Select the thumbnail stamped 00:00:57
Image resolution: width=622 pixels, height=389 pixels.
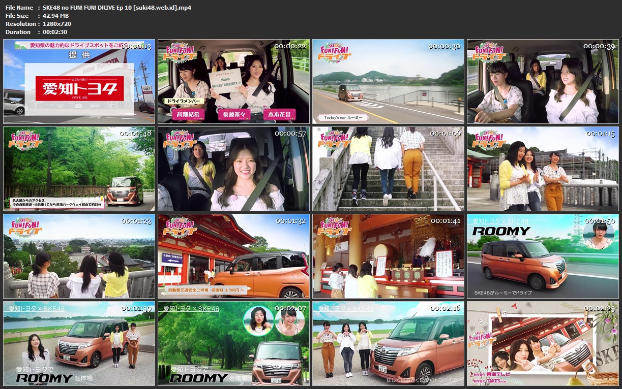[x=233, y=169]
